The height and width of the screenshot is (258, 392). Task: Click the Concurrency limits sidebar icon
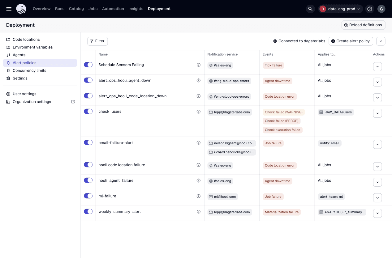pos(8,70)
